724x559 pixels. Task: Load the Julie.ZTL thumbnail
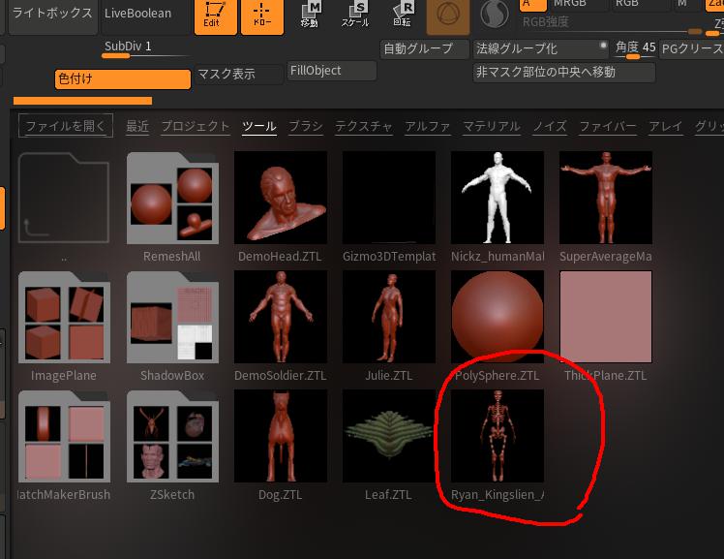pyautogui.click(x=389, y=317)
